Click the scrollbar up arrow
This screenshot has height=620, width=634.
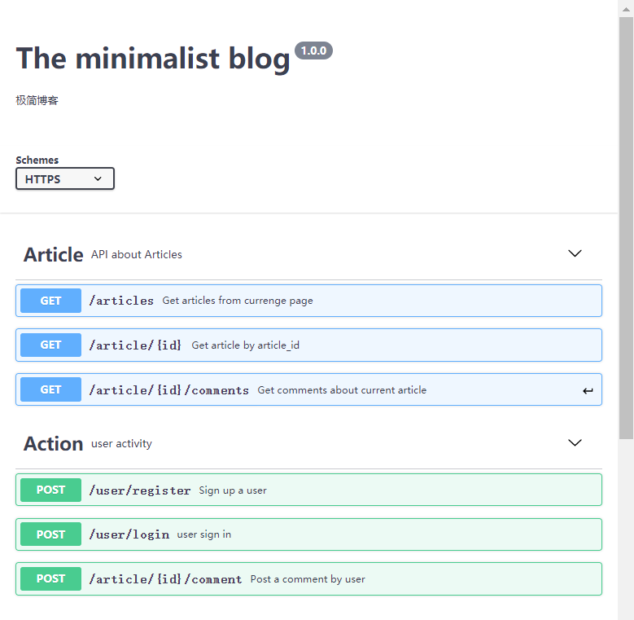point(626,9)
